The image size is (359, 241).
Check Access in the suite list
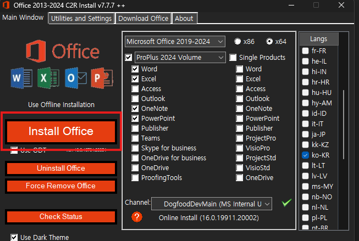[135, 89]
